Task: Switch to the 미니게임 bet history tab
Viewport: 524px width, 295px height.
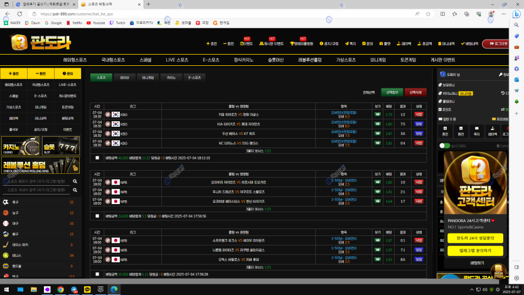Action: [x=147, y=77]
